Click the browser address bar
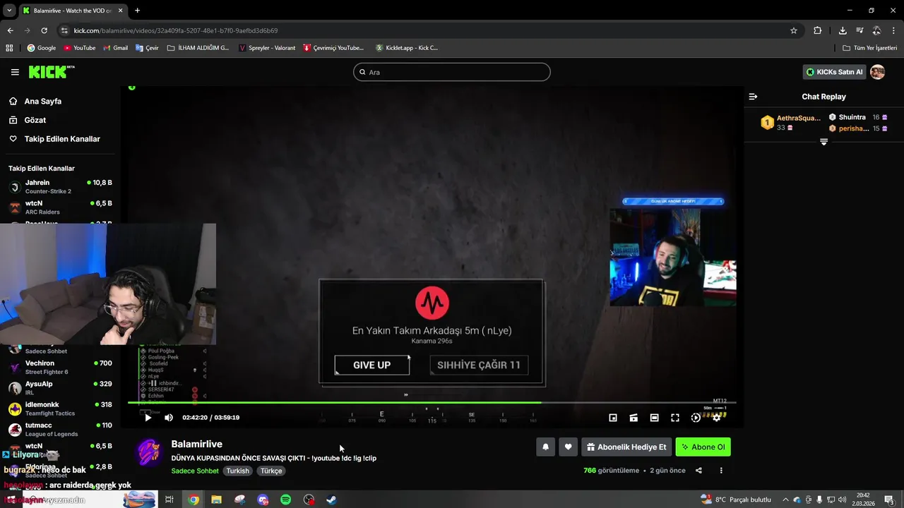904x508 pixels. click(424, 30)
